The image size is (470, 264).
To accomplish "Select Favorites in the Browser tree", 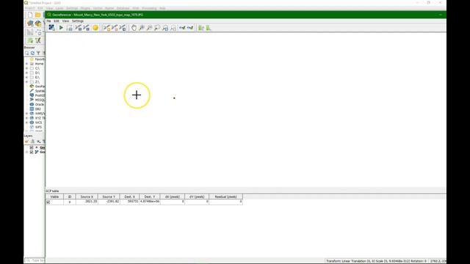I will tap(39, 59).
